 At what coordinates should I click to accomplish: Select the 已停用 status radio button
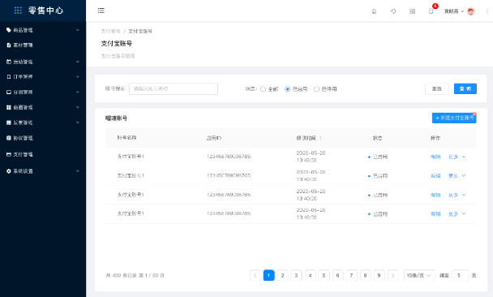(316, 89)
